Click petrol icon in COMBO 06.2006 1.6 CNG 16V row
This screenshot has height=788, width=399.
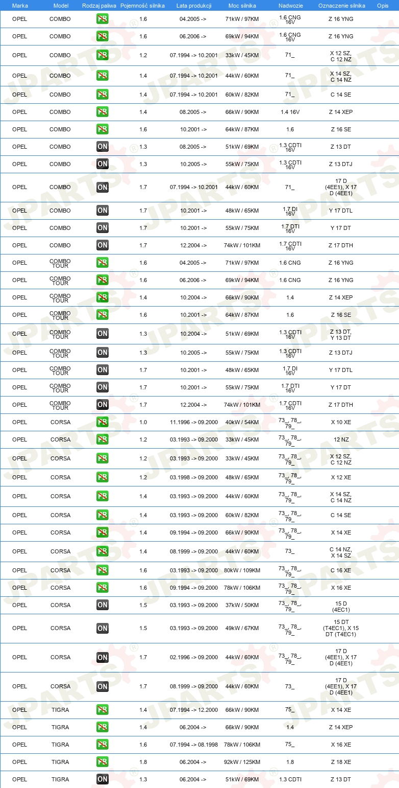pyautogui.click(x=103, y=36)
